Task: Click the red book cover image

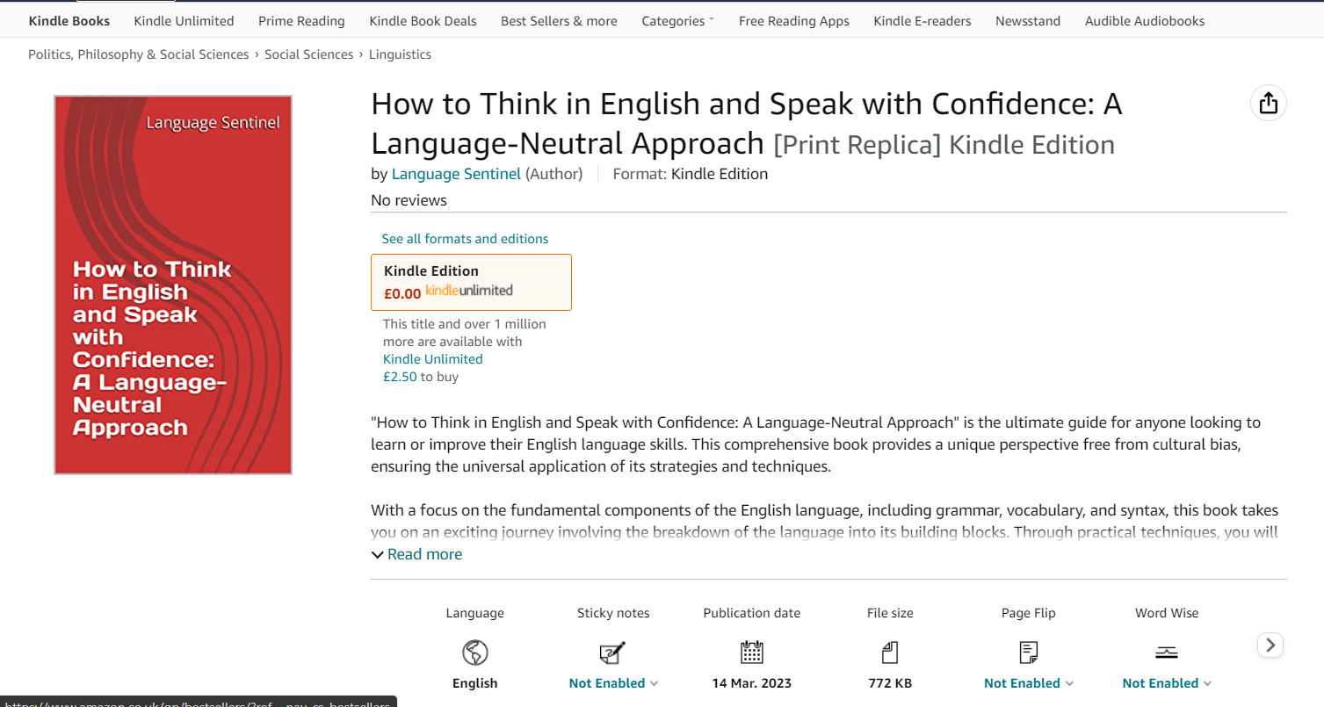Action: click(x=173, y=285)
